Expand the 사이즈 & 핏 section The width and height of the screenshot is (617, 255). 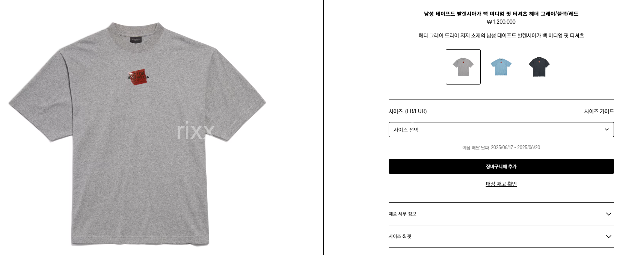[x=501, y=237]
